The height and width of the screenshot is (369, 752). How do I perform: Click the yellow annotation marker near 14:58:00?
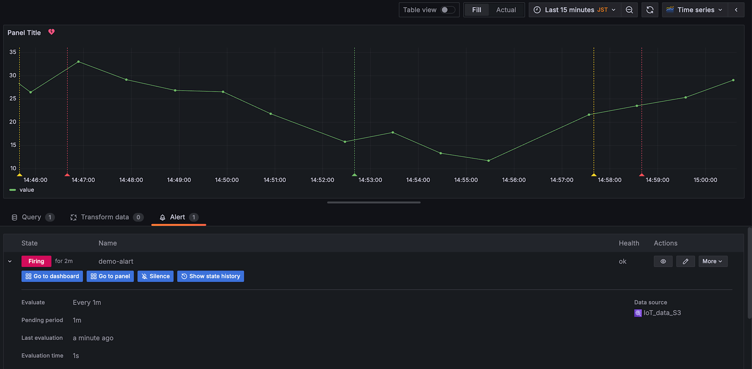tap(594, 175)
